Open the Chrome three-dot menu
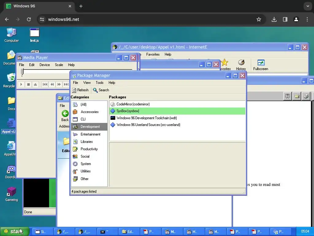The width and height of the screenshot is (314, 236). (307, 19)
